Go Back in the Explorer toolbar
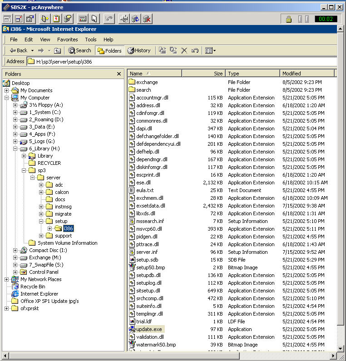Screen dimensions: 346x361 [x=19, y=50]
